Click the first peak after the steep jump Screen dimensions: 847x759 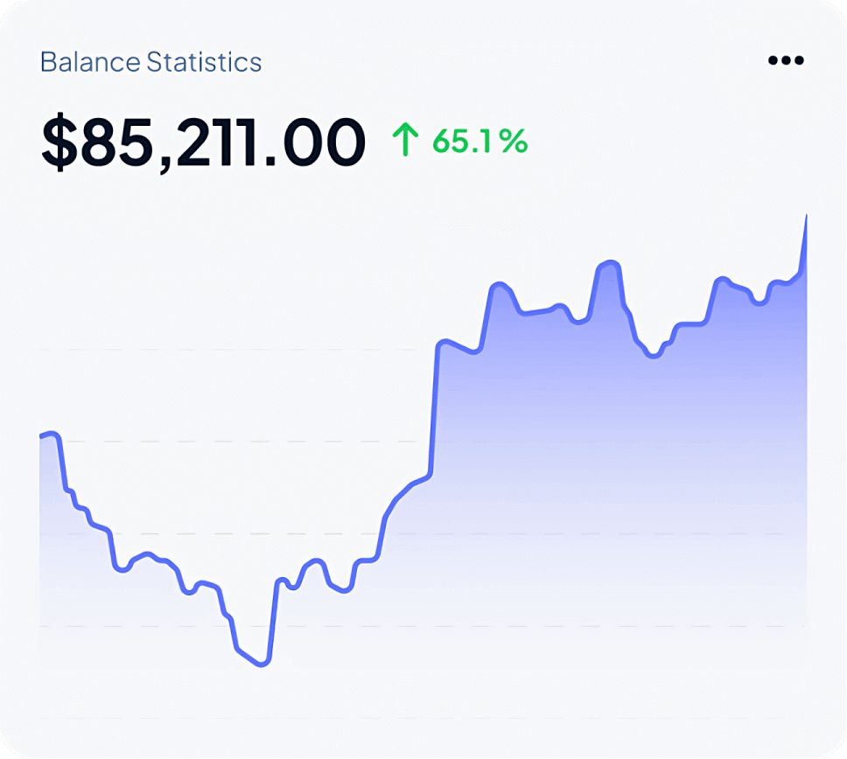(x=499, y=285)
